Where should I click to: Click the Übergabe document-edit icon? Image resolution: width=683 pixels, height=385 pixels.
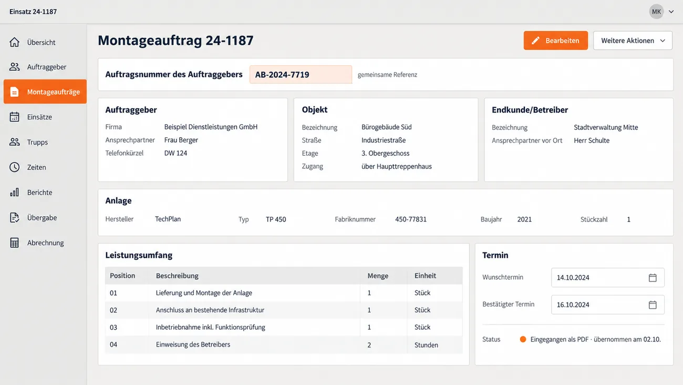pos(15,218)
